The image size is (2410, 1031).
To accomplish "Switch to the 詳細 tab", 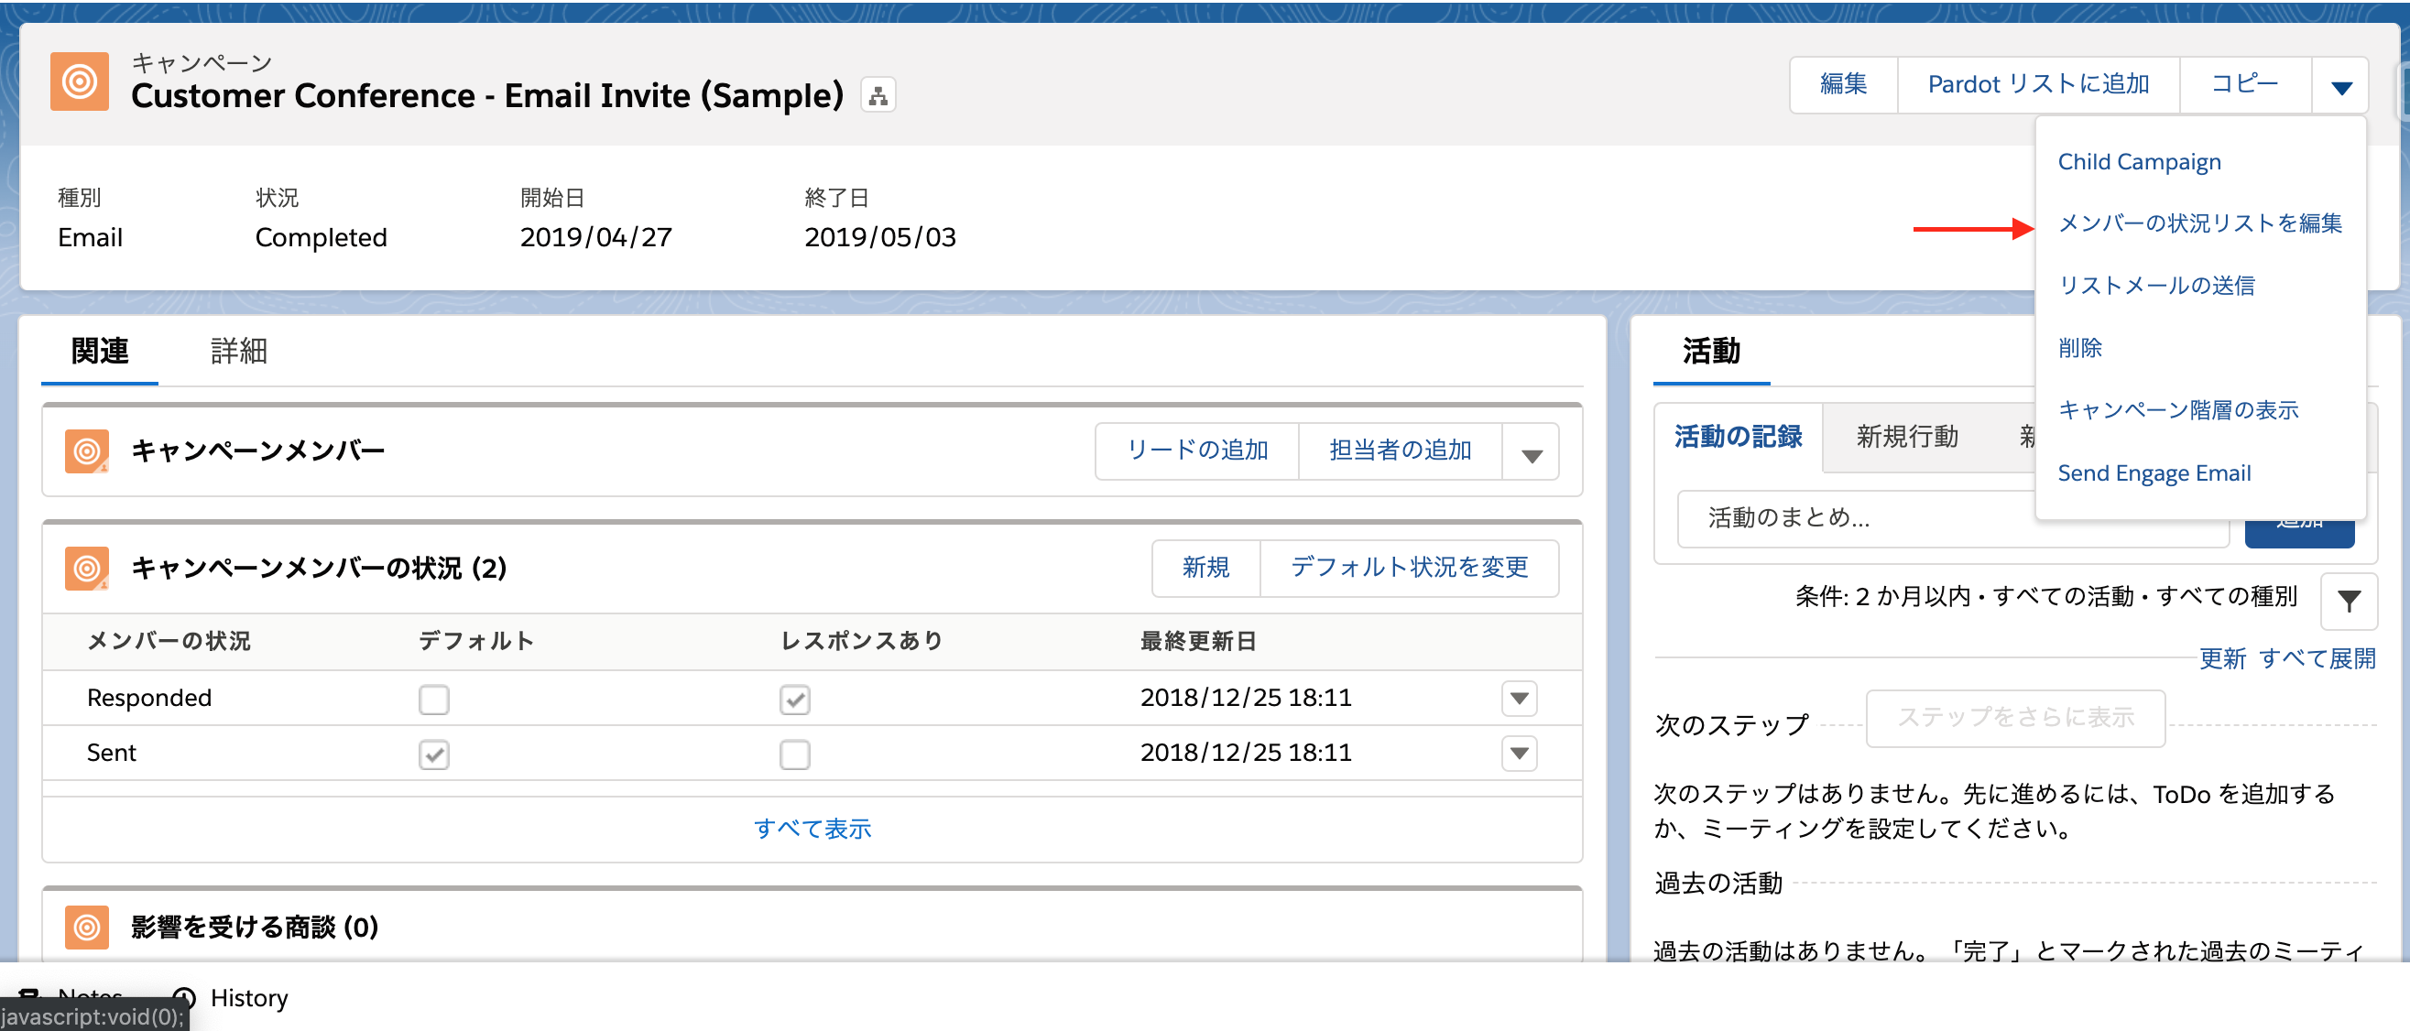I will [x=238, y=351].
